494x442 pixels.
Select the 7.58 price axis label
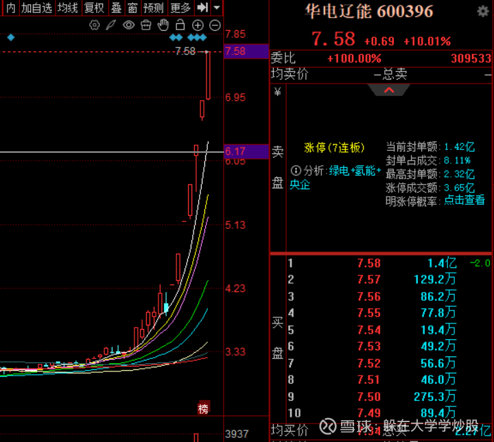(246, 51)
